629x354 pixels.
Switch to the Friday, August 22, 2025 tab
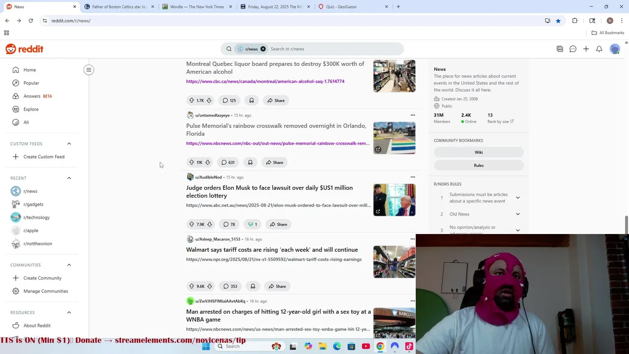click(x=275, y=7)
